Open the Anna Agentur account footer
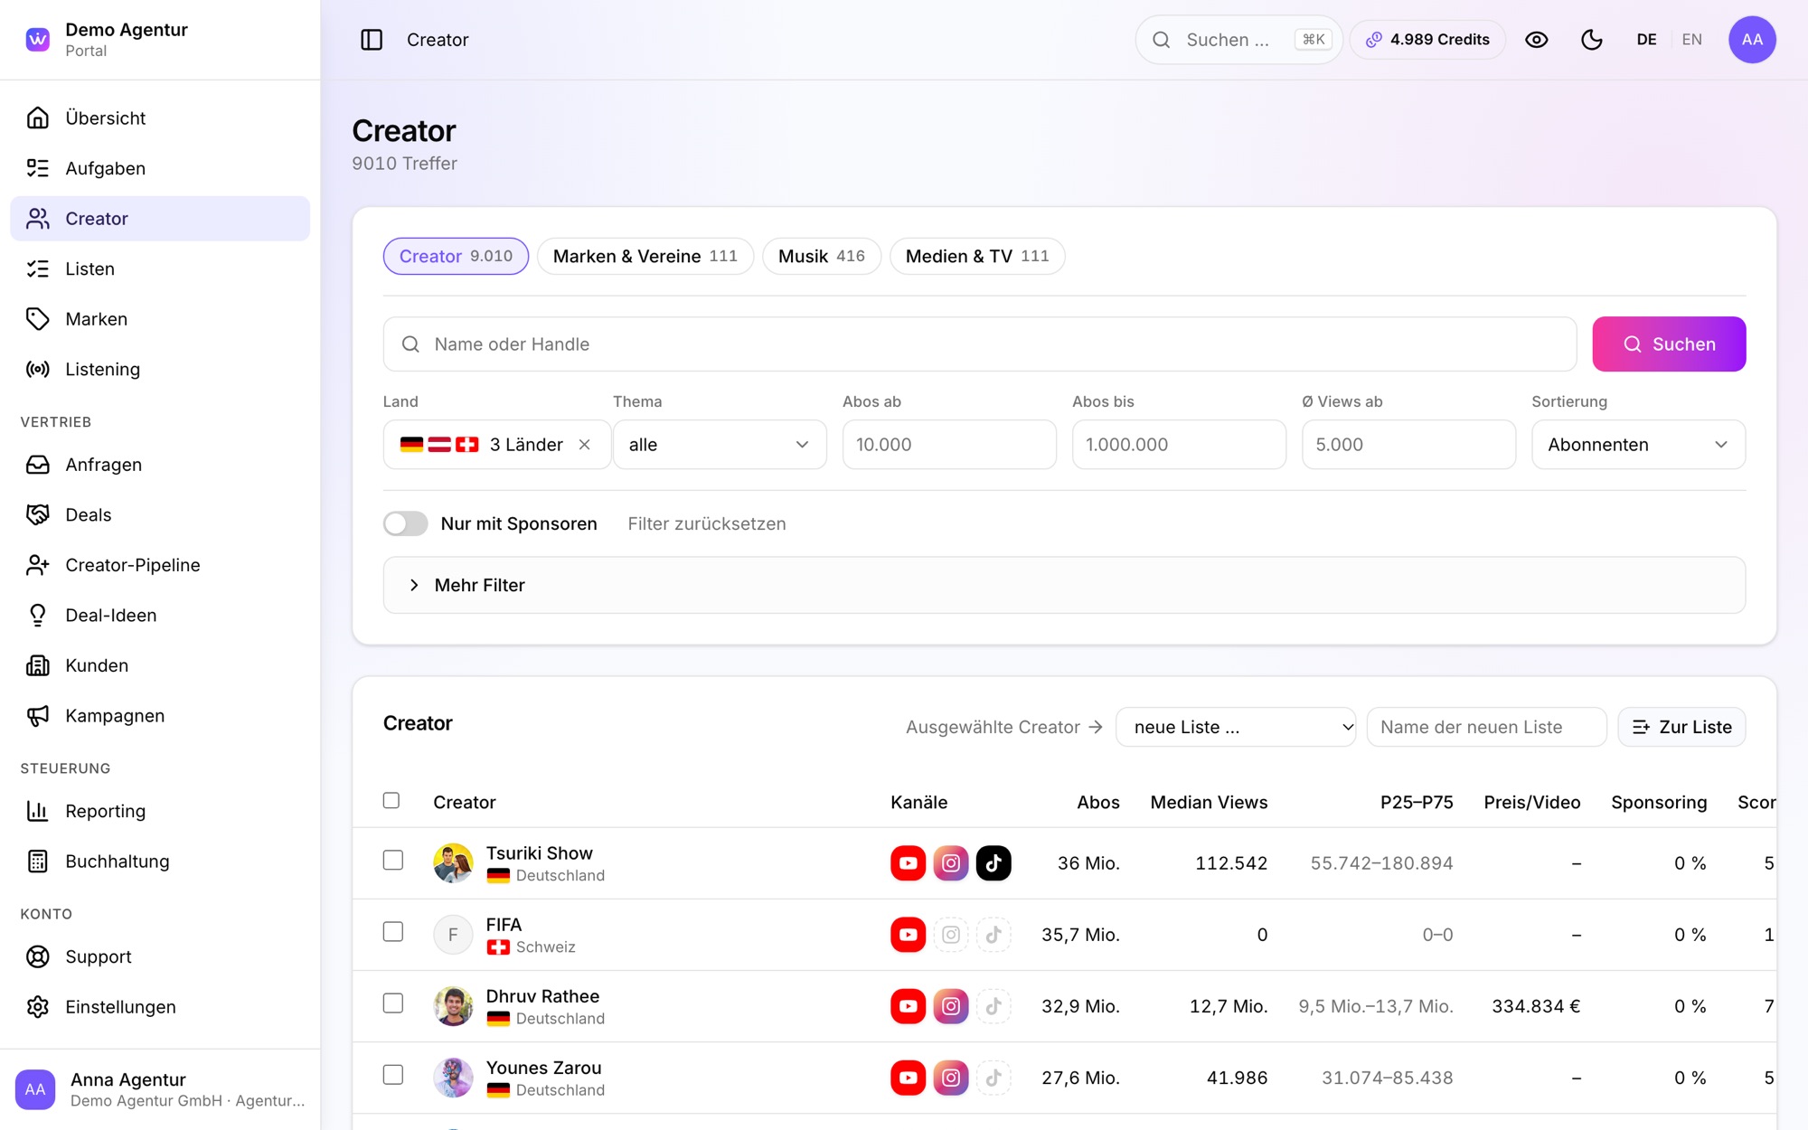1808x1130 pixels. click(x=160, y=1089)
